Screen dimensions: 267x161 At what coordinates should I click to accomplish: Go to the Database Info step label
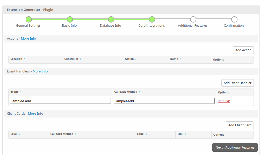tap(111, 26)
